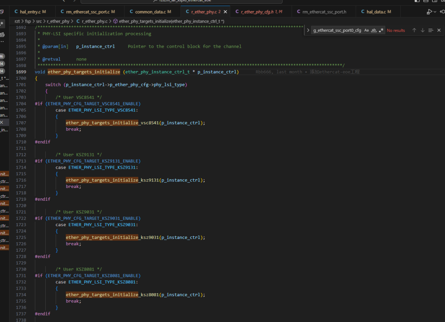This screenshot has width=445, height=322.
Task: Click the r_ether_phy folder breadcrumb
Action: tap(58, 21)
